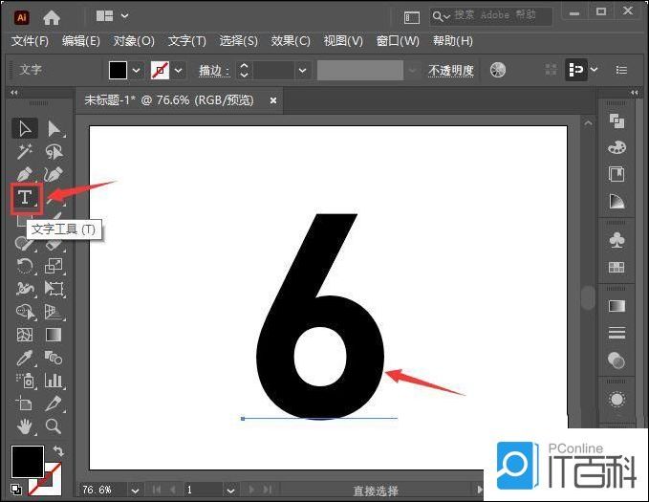The height and width of the screenshot is (502, 649).
Task: Click the 不透明度 opacity link
Action: point(451,71)
